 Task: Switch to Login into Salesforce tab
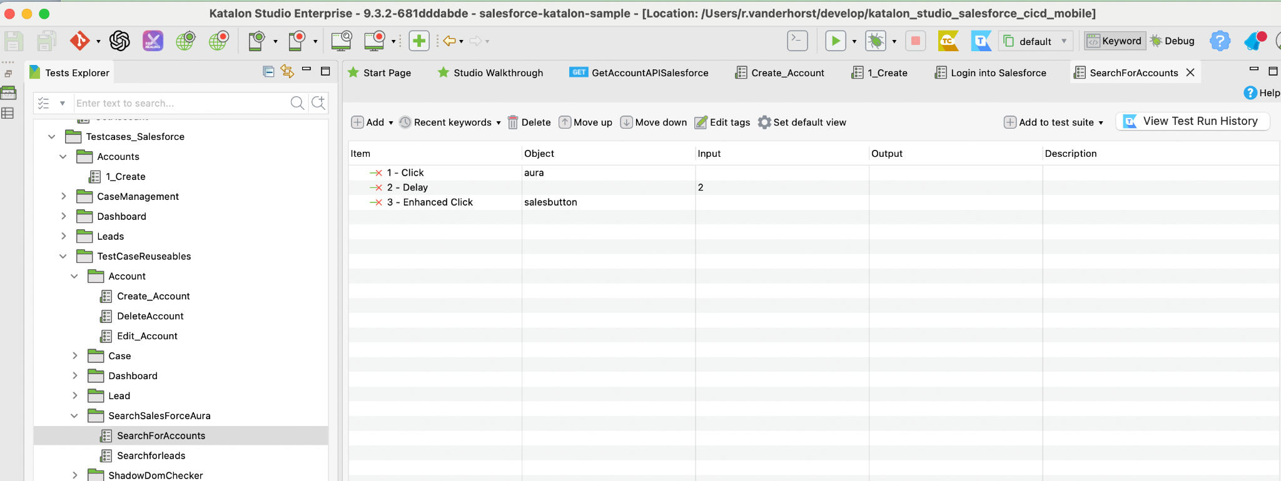coord(991,72)
